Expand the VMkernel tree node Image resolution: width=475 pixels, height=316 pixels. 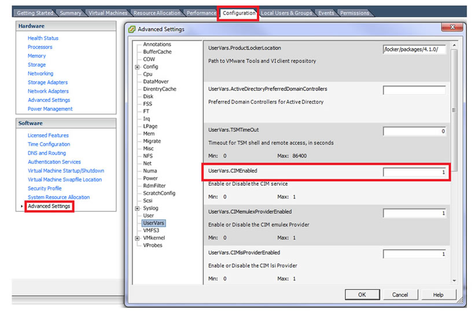click(137, 238)
